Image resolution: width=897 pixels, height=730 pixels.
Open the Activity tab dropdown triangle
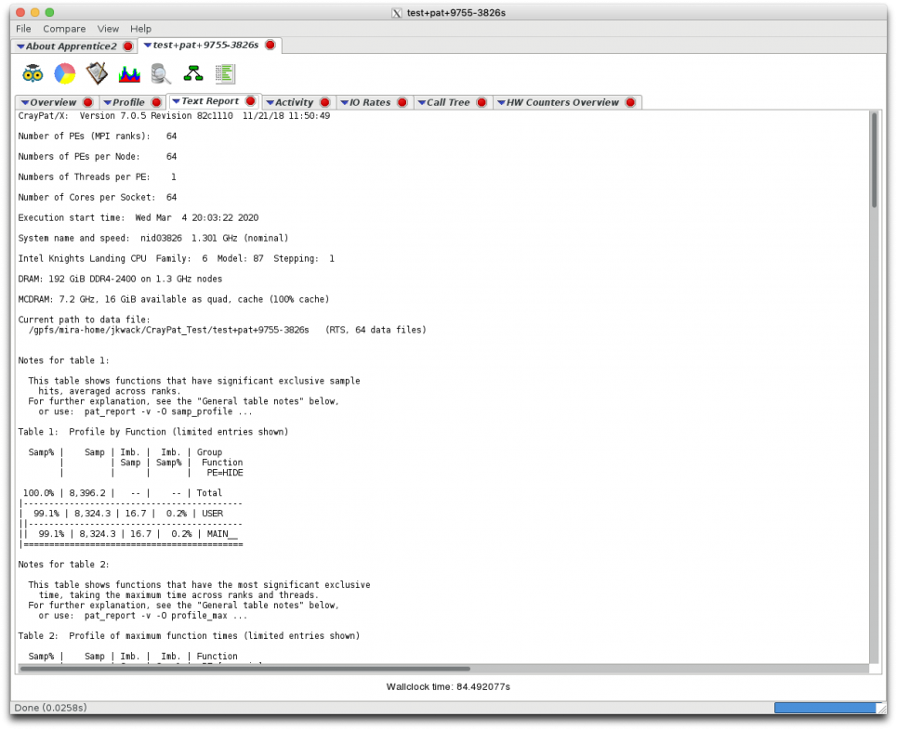pyautogui.click(x=270, y=102)
